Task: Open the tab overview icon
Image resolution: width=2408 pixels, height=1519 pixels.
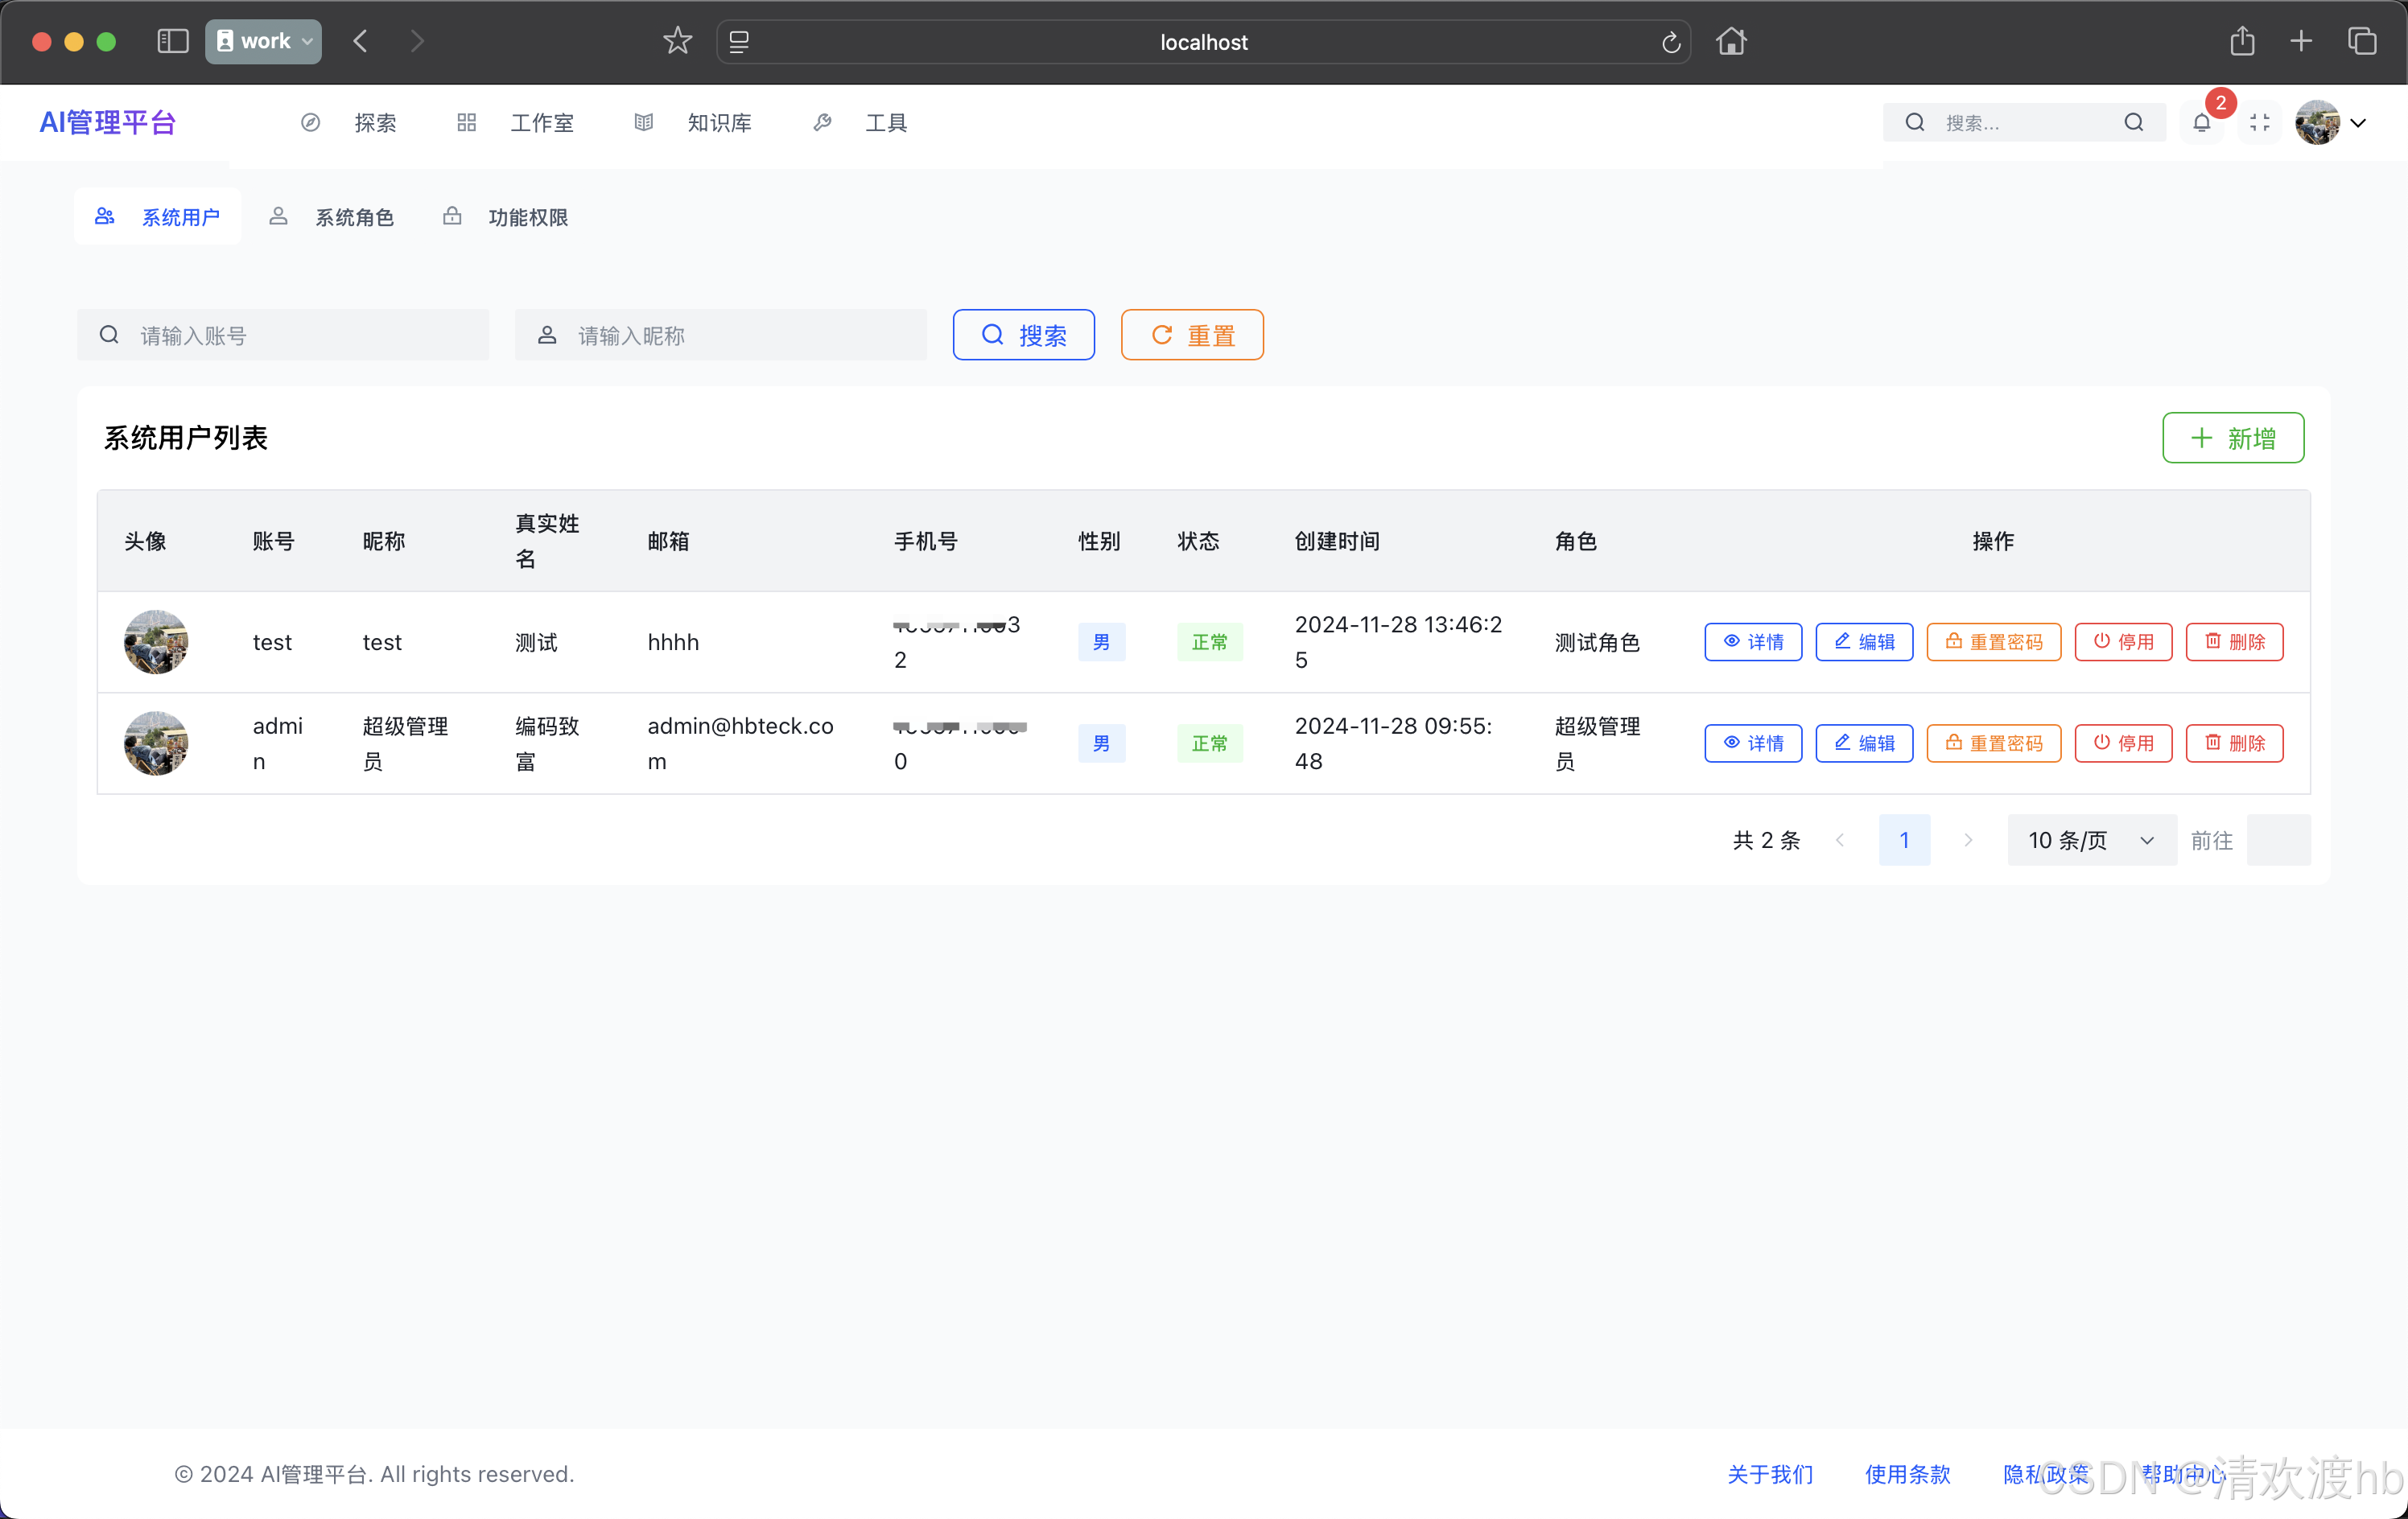Action: point(2362,41)
